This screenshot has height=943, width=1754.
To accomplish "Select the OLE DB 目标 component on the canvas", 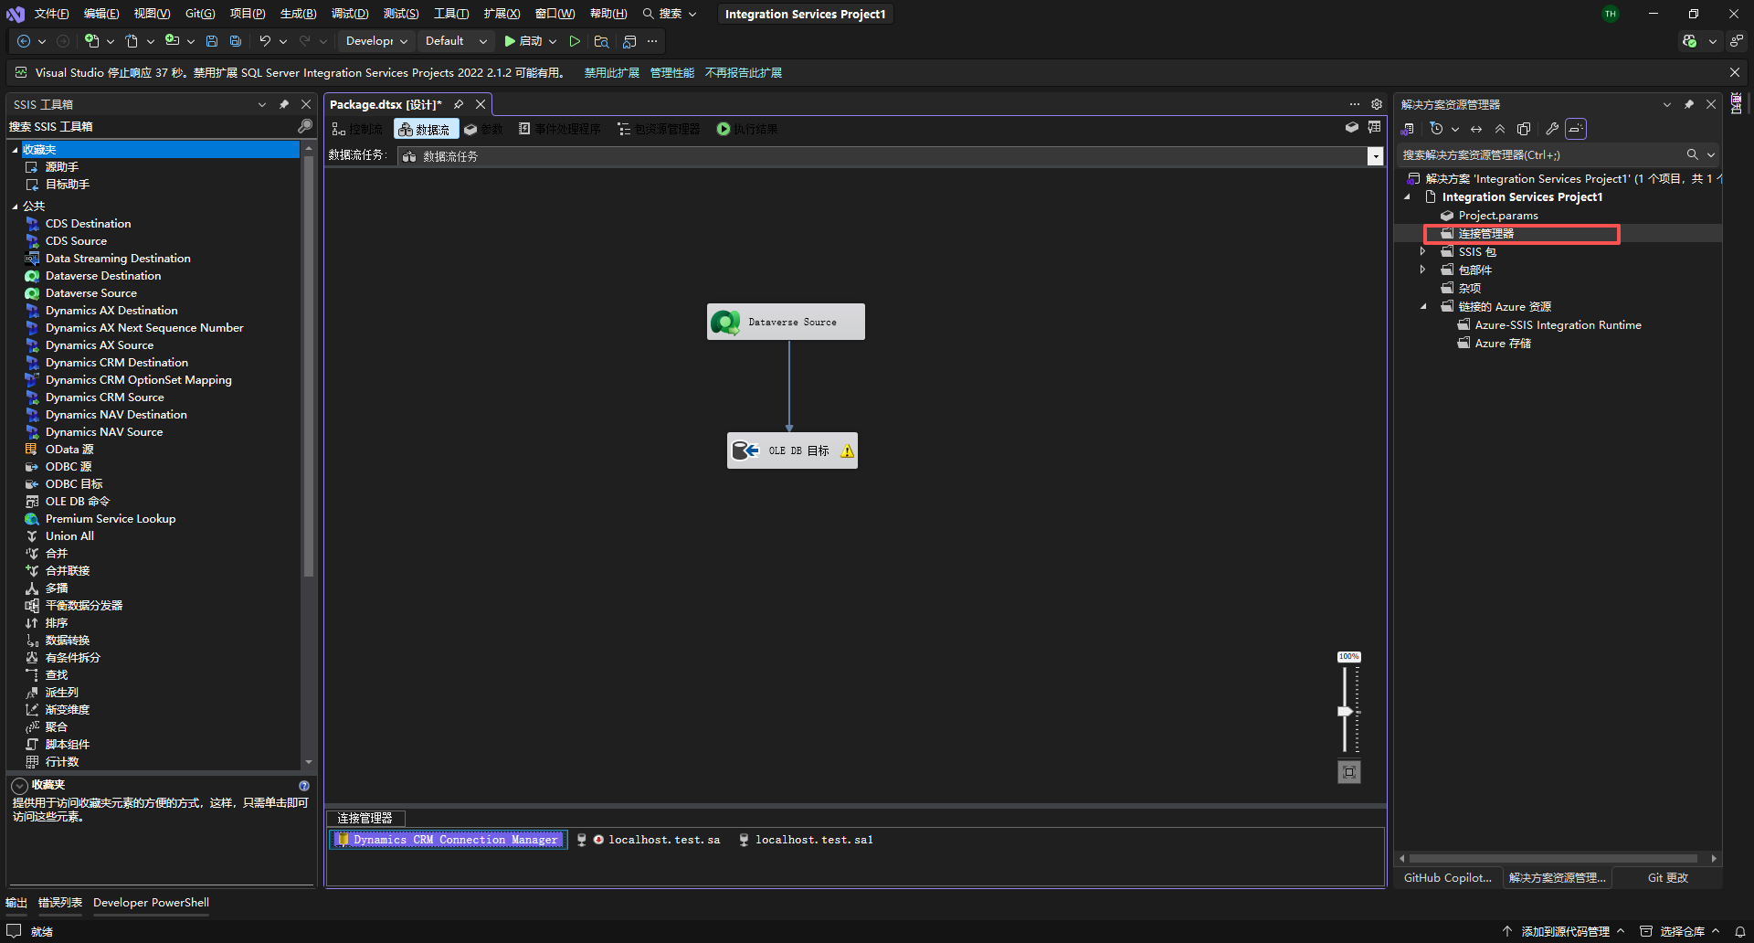I will coord(792,450).
